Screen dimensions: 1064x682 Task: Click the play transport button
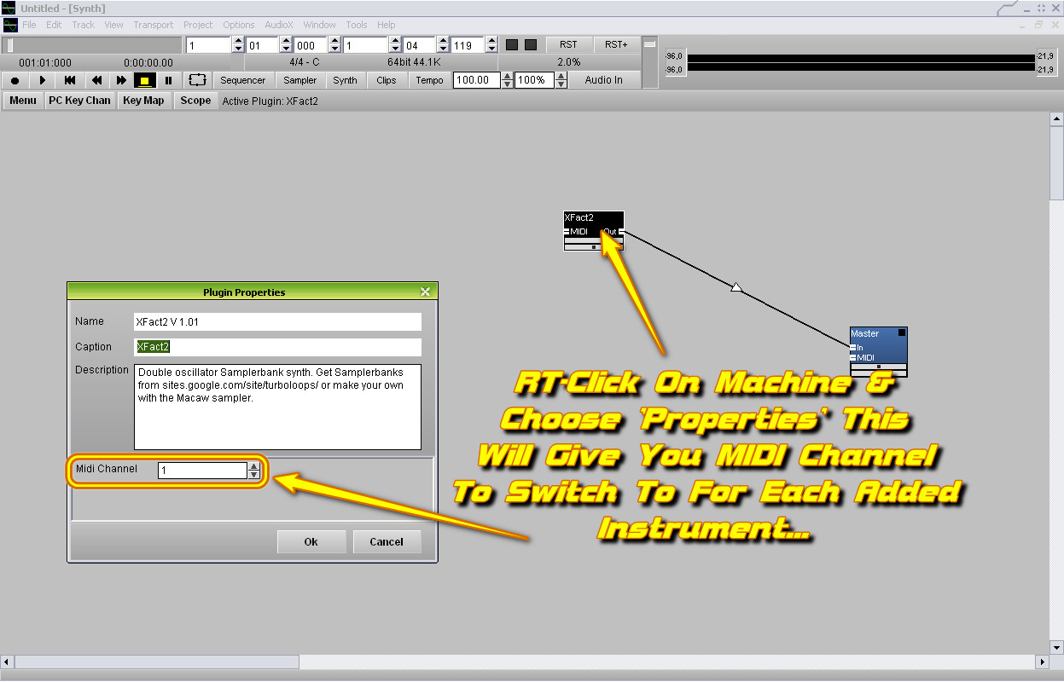coord(43,80)
